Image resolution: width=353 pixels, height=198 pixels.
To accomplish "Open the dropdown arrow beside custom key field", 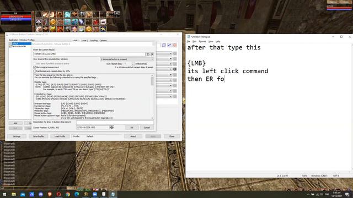I will 152,54.
